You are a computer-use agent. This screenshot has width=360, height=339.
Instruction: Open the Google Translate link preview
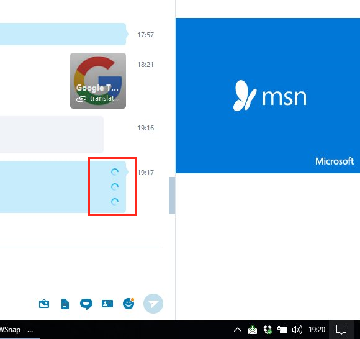click(98, 81)
